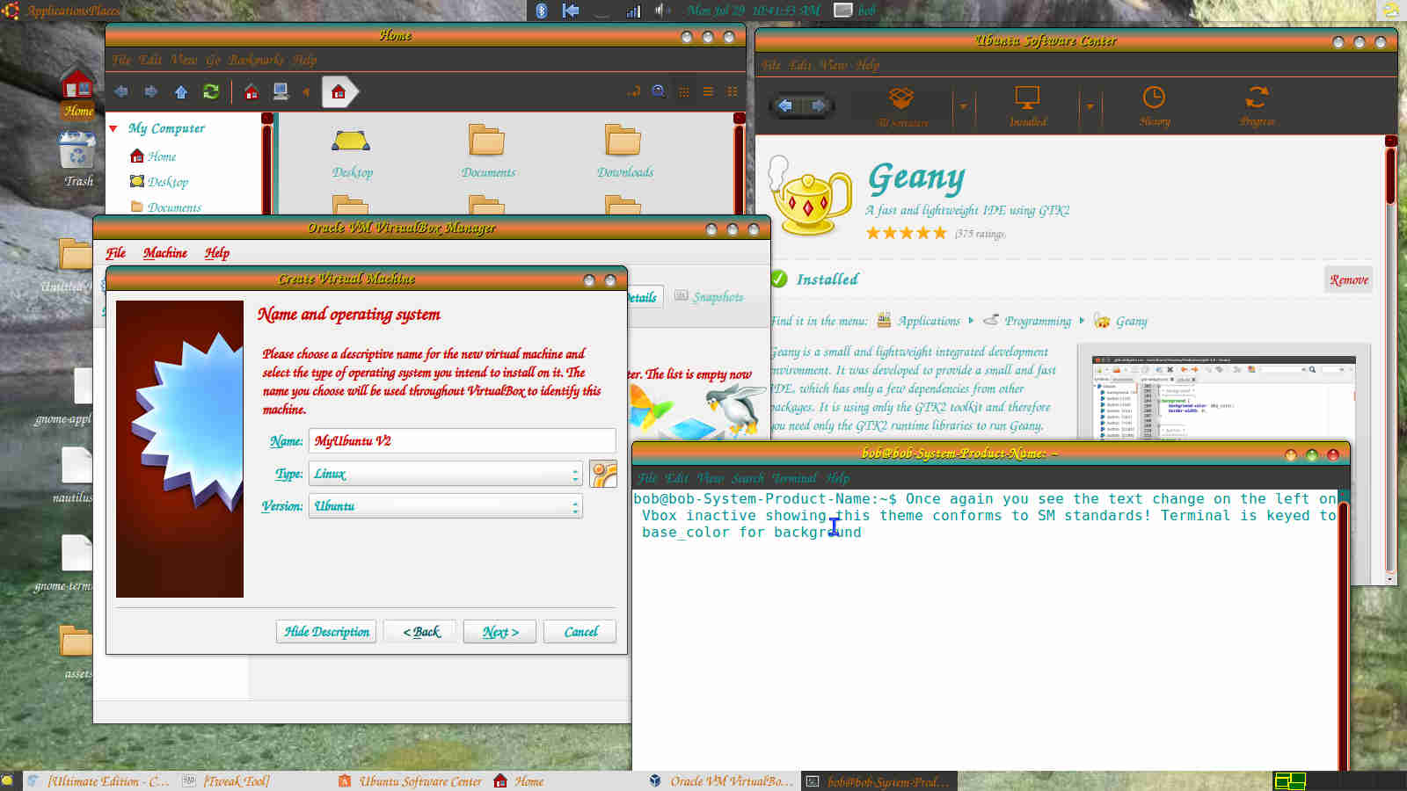Click the scrollbar in Software Center
The image size is (1407, 791).
(1390, 176)
